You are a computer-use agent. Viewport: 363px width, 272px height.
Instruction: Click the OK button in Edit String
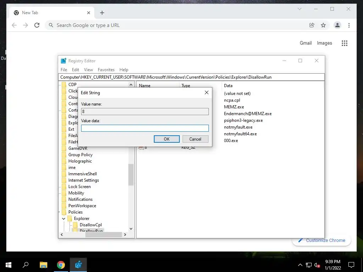point(167,139)
